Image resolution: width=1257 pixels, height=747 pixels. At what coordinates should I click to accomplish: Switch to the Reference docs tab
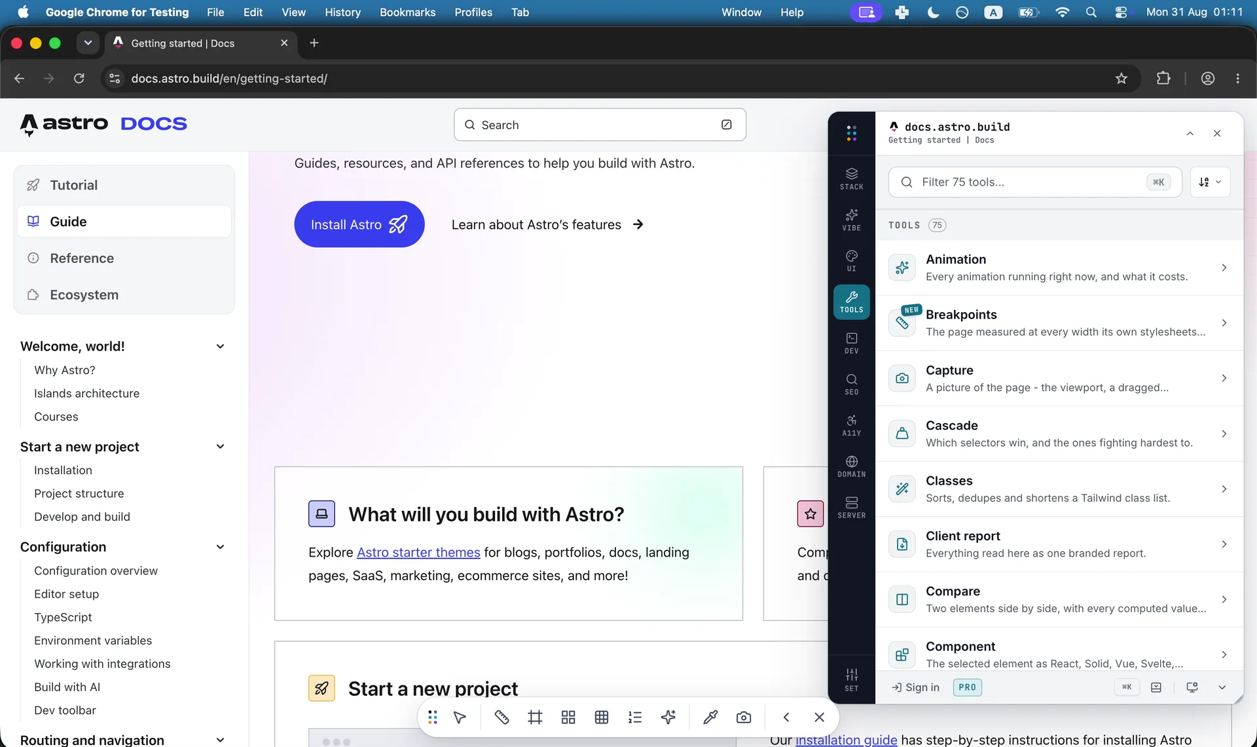(x=124, y=258)
